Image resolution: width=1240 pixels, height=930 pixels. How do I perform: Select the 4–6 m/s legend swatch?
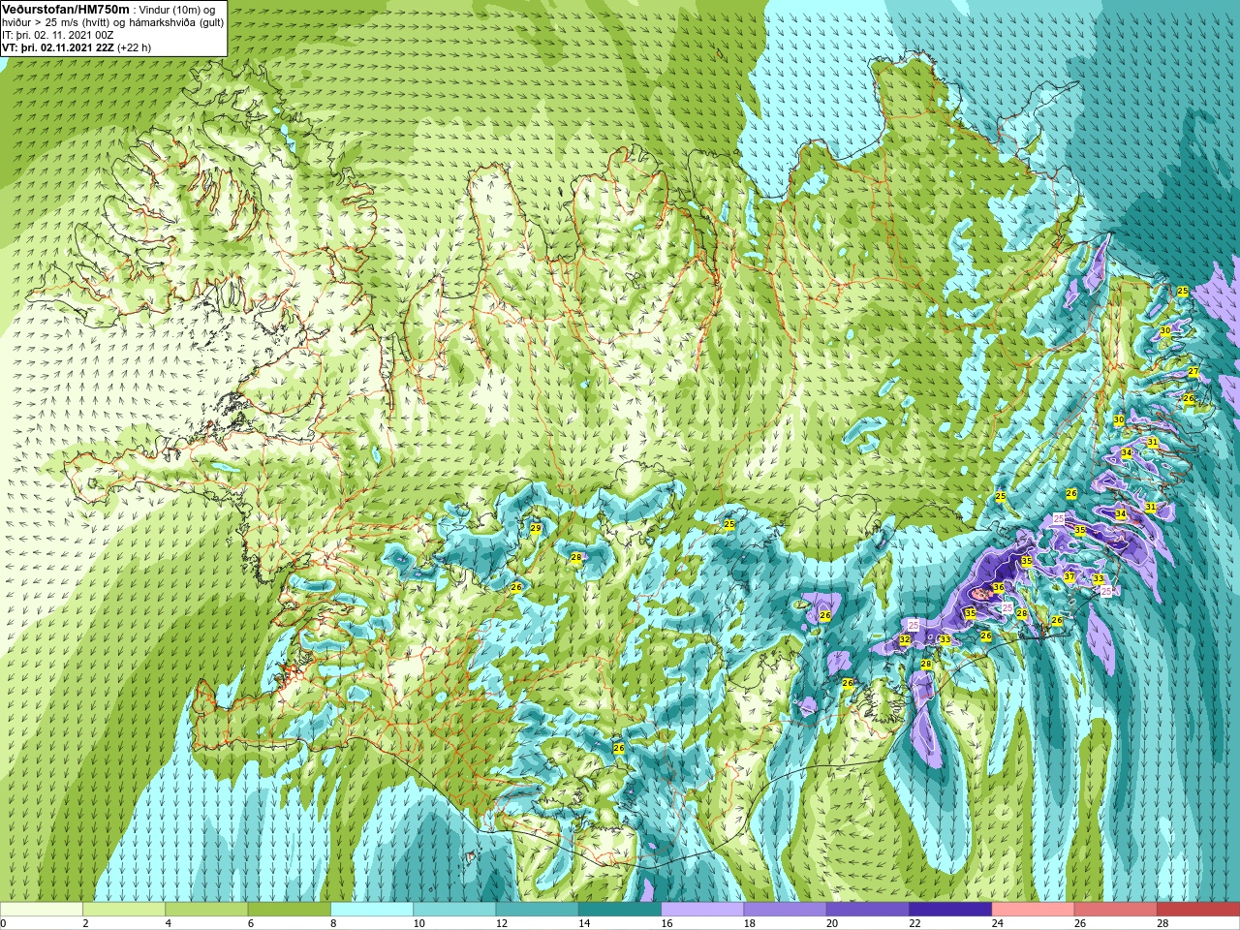tap(206, 910)
